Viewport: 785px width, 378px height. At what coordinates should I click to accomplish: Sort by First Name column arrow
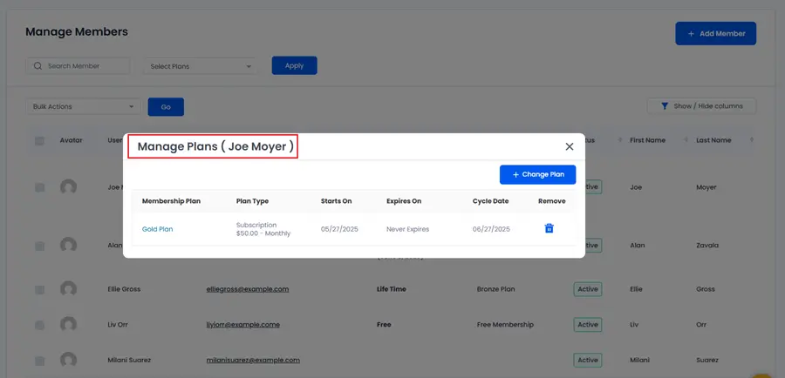click(x=686, y=140)
